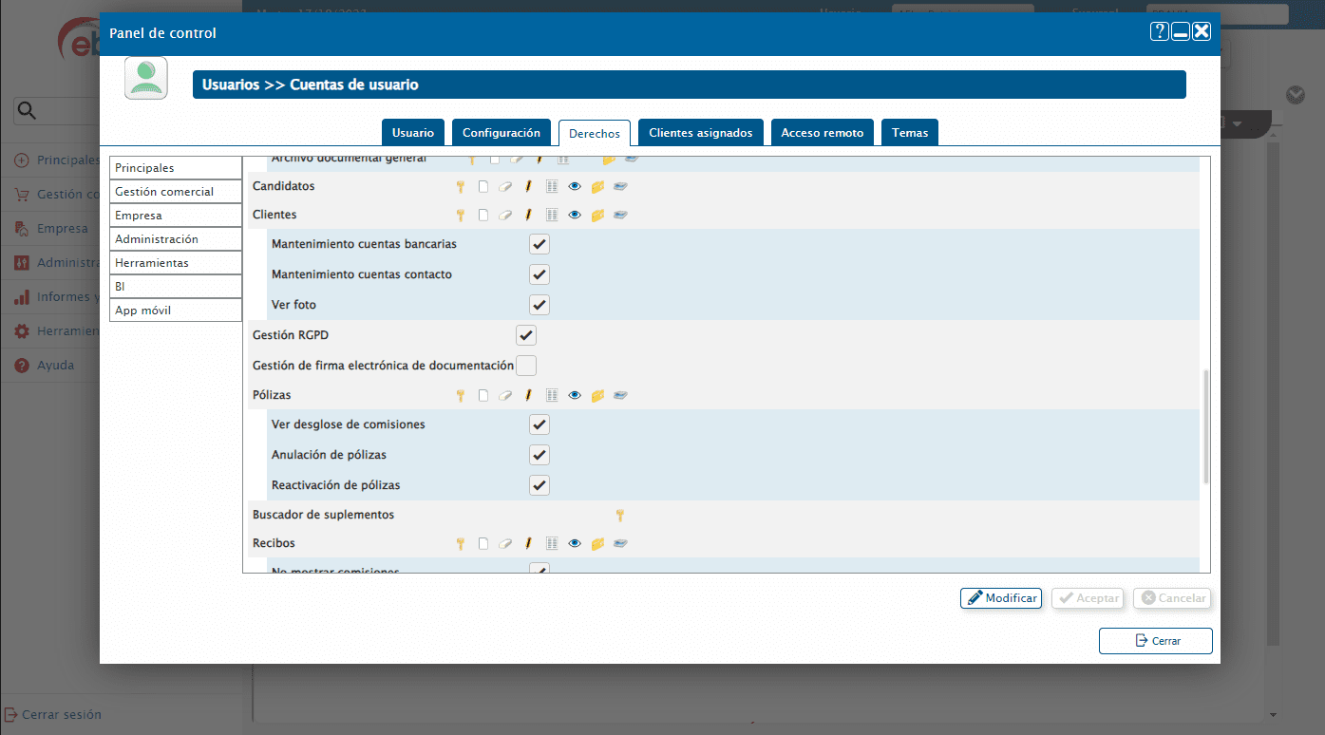The width and height of the screenshot is (1325, 735).
Task: Go to the Acceso remoto tab
Action: click(823, 133)
